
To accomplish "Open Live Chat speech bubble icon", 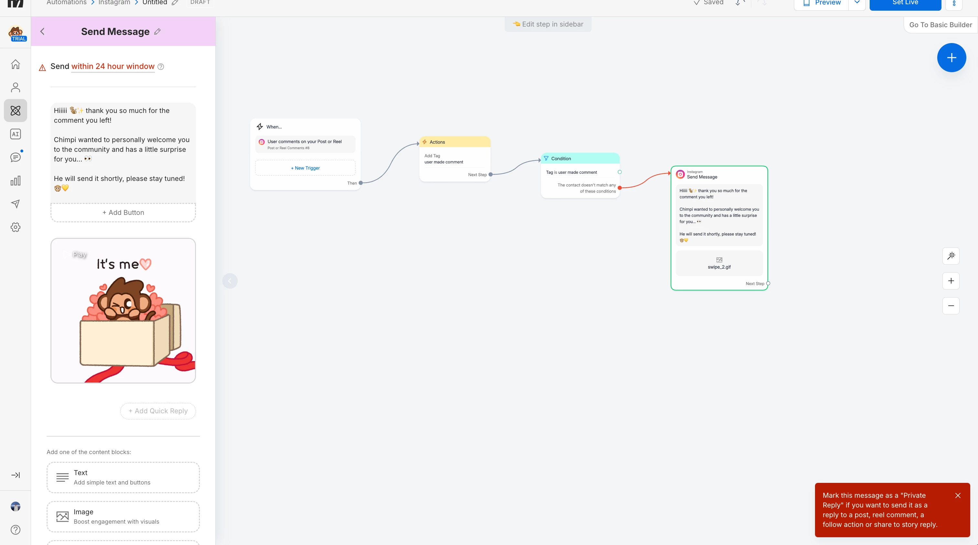I will click(16, 157).
